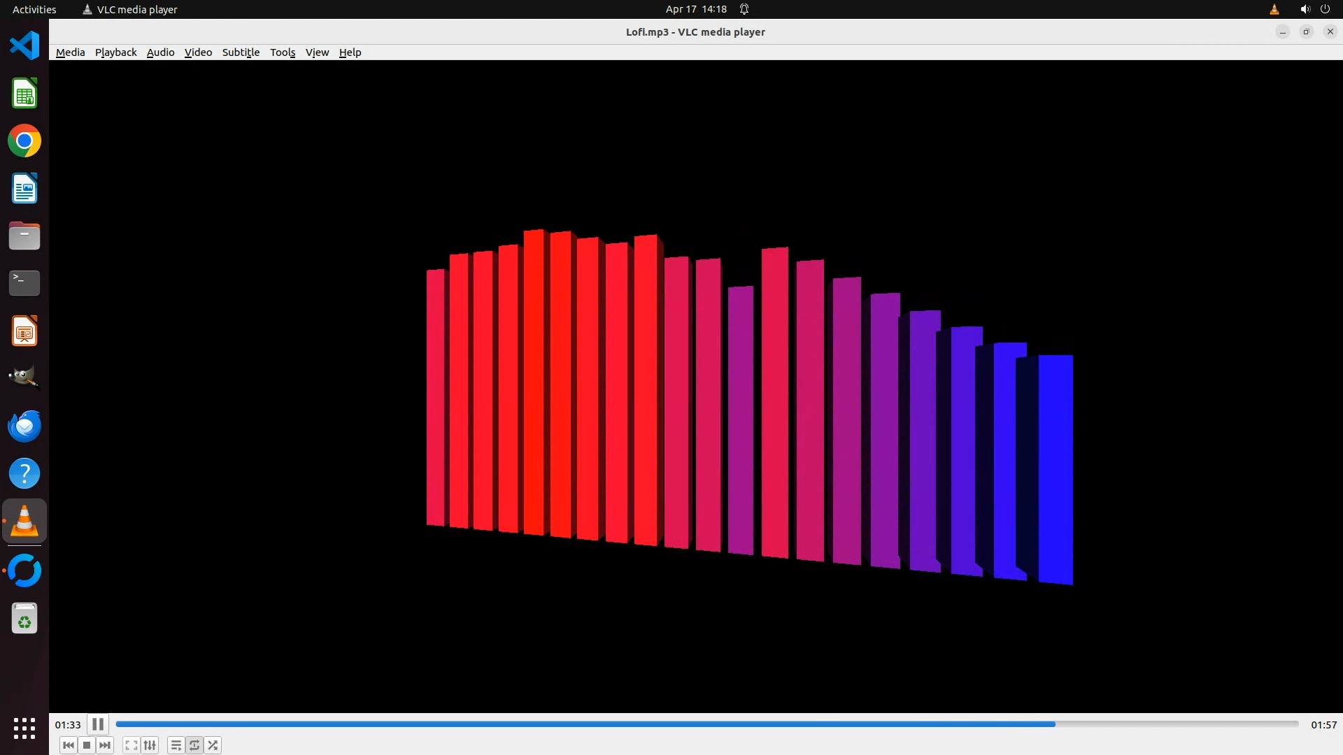The image size is (1343, 755).
Task: Click elapsed time label 01:33
Action: coord(68,725)
